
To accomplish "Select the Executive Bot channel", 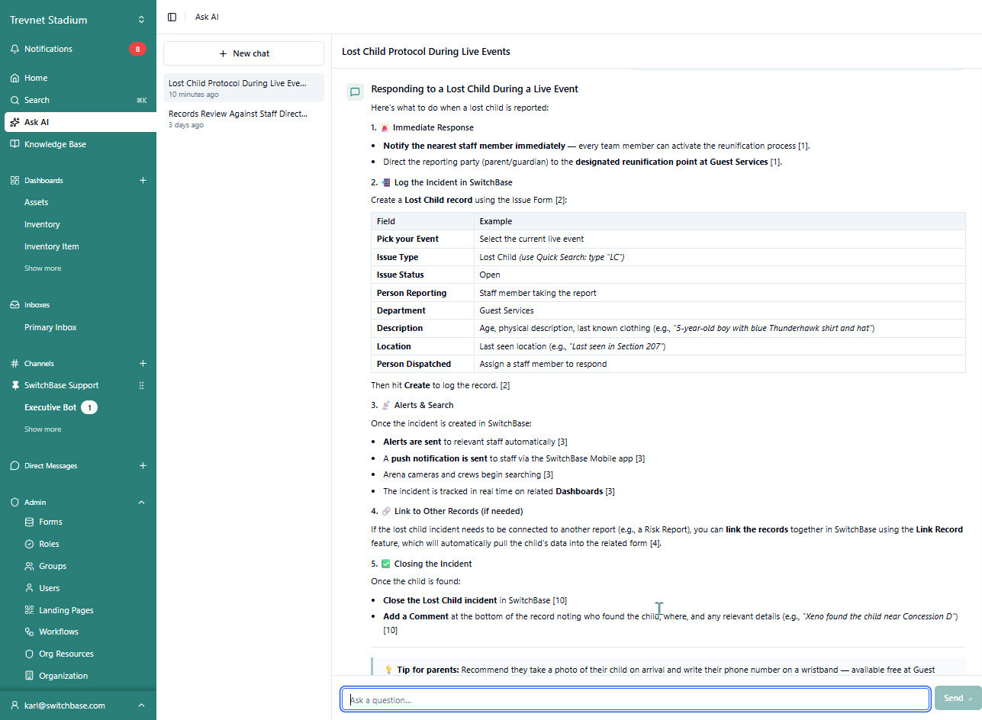I will coord(50,407).
